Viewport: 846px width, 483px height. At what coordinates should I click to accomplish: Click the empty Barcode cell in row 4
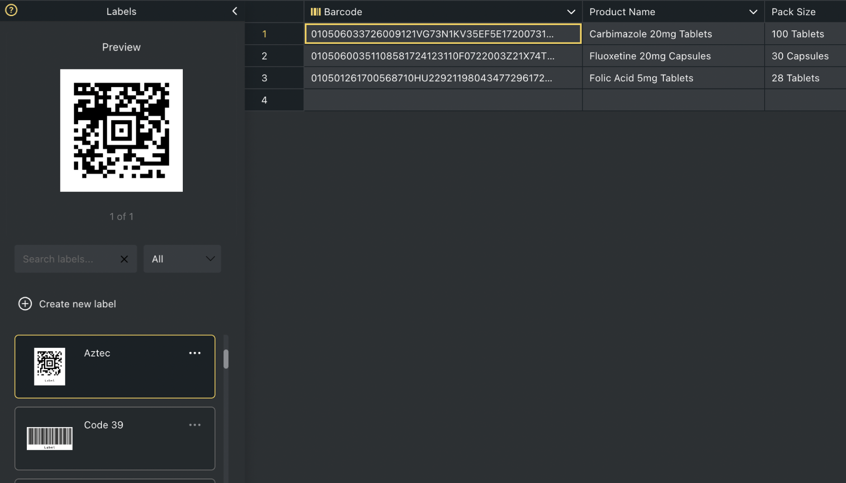tap(443, 100)
